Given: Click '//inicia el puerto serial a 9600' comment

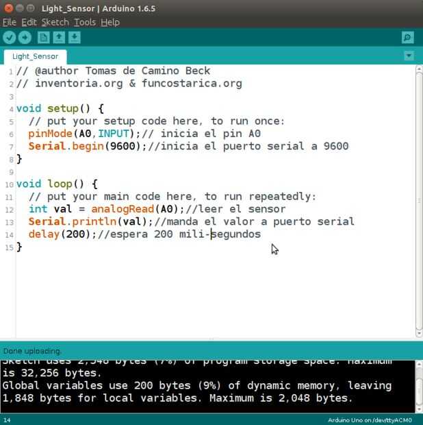Looking at the screenshot, I should click(x=248, y=147).
